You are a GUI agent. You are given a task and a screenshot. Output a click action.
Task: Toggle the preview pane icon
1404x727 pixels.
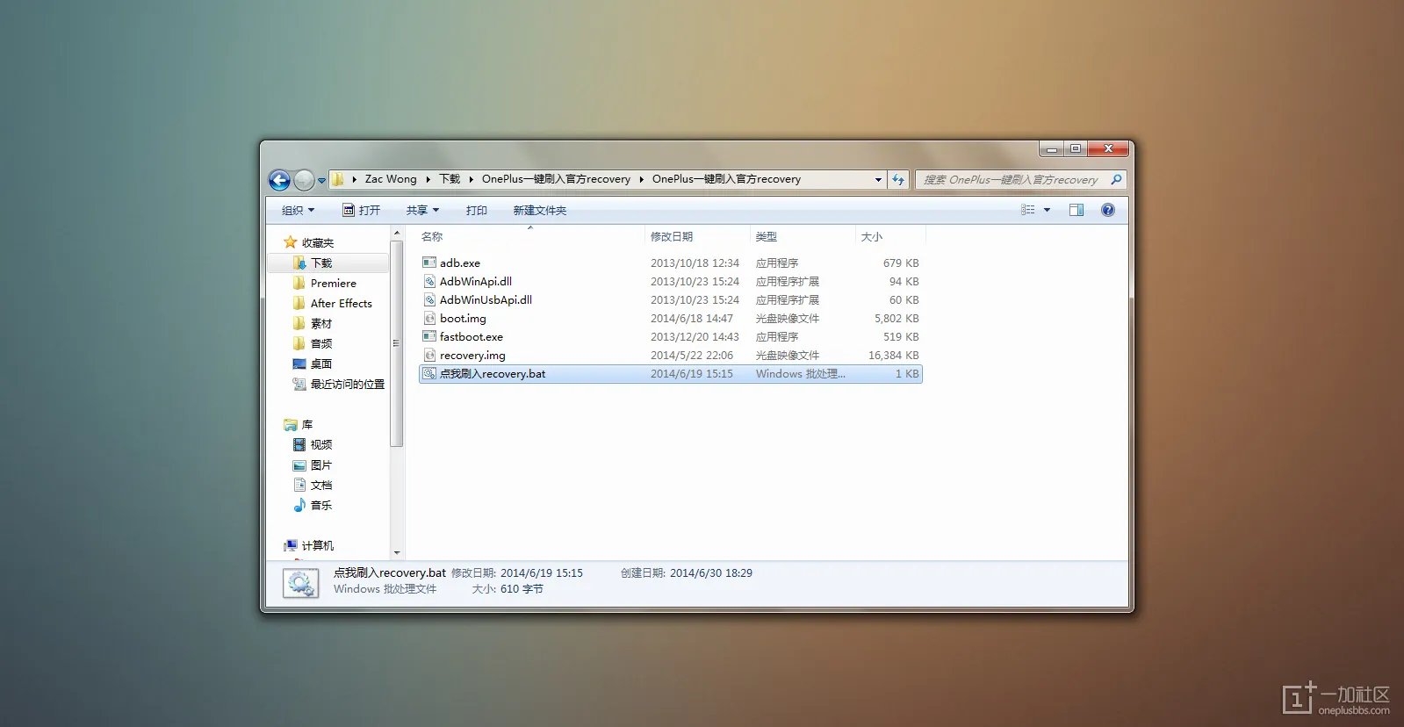[1076, 210]
